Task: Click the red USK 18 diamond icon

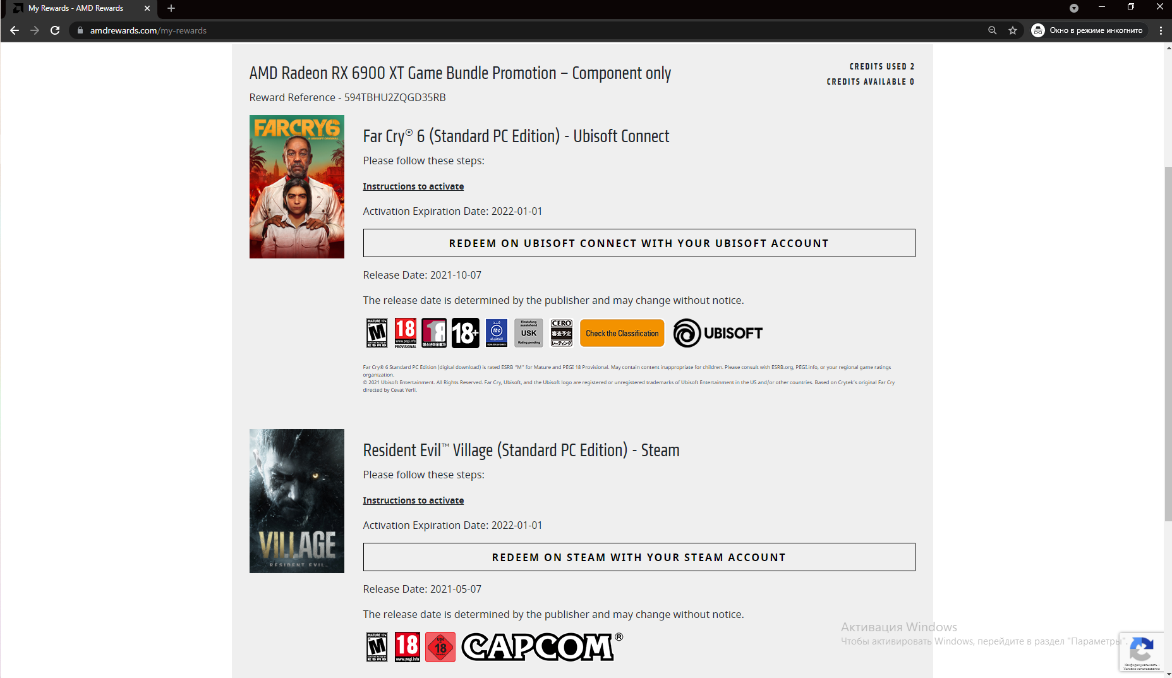Action: [x=440, y=647]
